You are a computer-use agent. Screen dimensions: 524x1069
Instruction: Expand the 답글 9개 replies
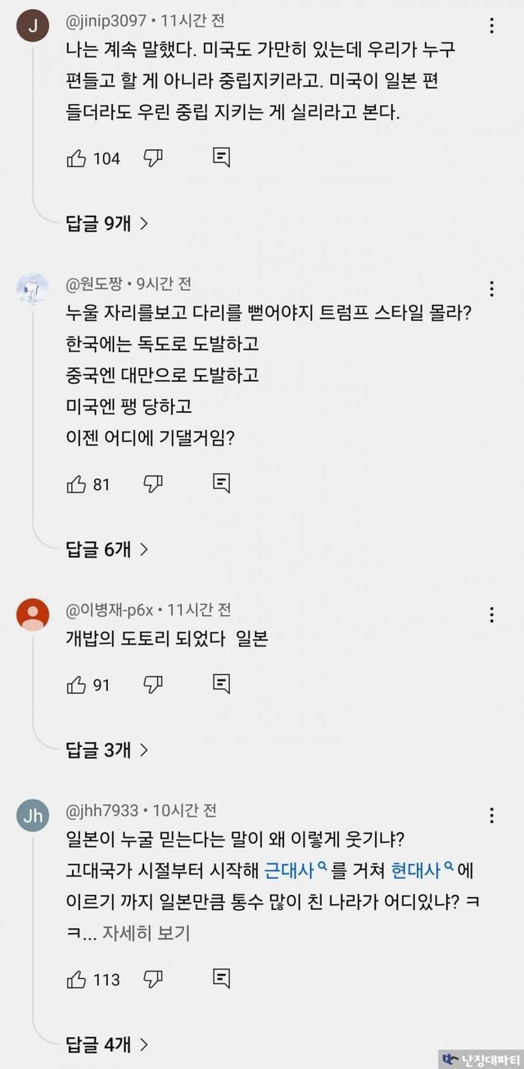click(106, 223)
